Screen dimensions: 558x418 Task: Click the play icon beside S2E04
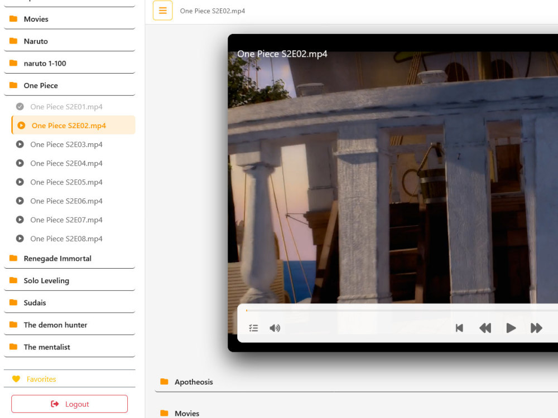(x=20, y=163)
